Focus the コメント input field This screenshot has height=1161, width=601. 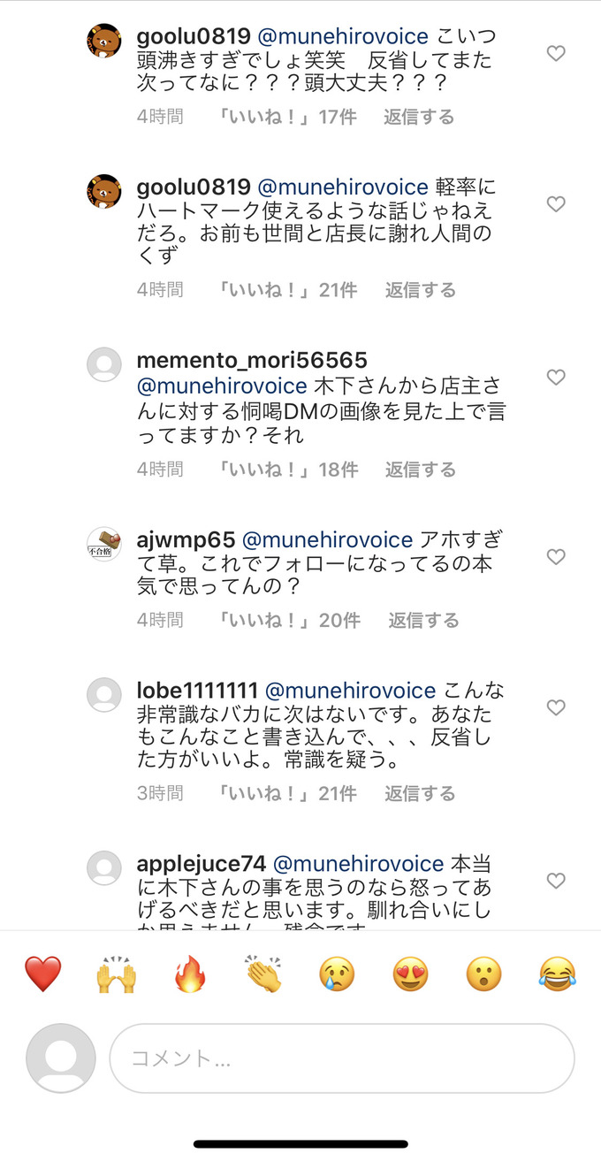pos(341,1058)
